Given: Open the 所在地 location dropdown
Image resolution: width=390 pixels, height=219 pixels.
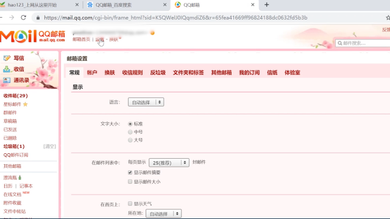Looking at the screenshot, I should 163,214.
